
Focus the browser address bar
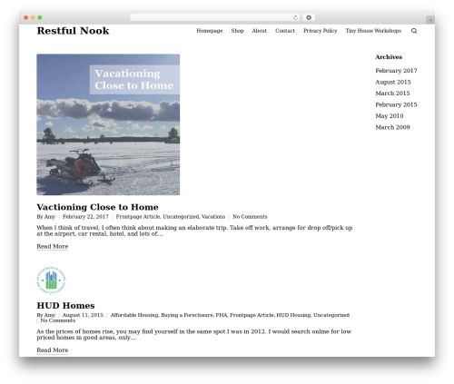pyautogui.click(x=214, y=18)
